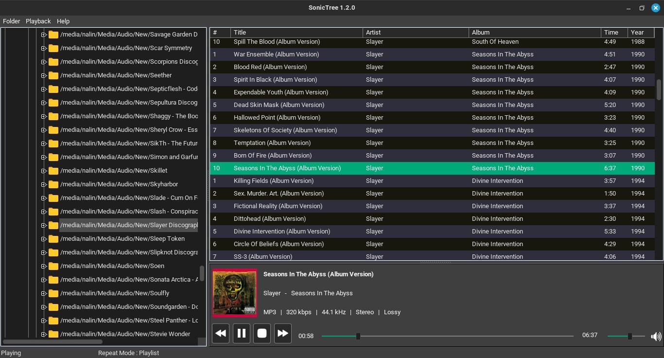Select track Dittohead (Album Version)
Image resolution: width=664 pixels, height=358 pixels.
point(433,219)
